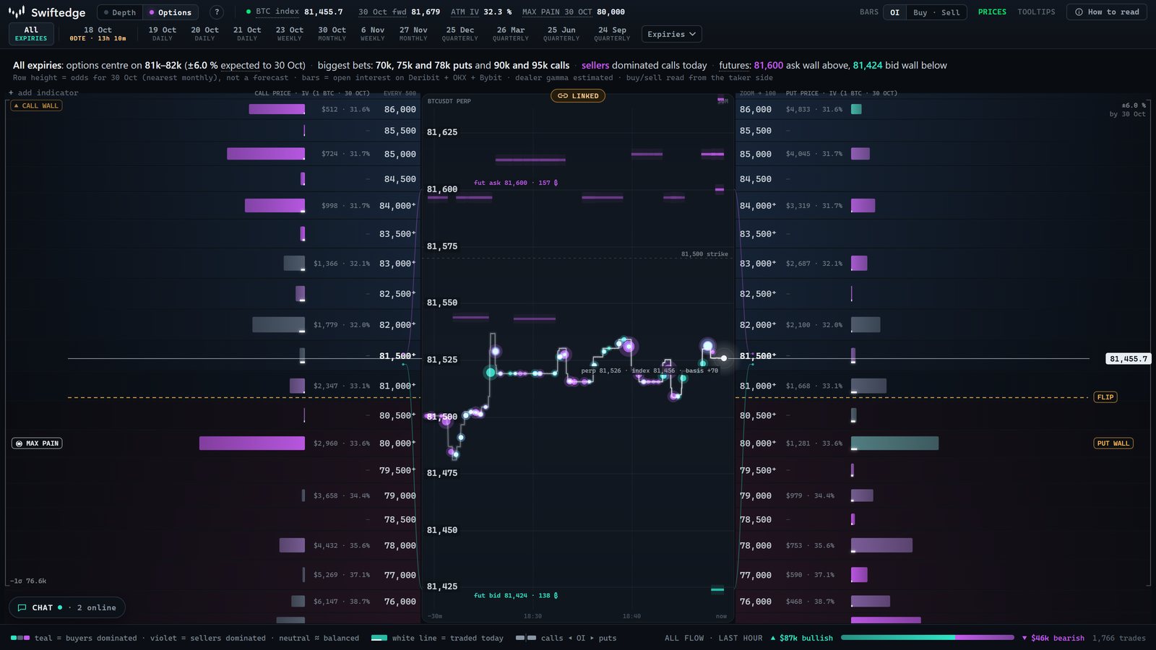Viewport: 1156px width, 650px height.
Task: Toggle bars to Buy · Sell mode
Action: click(936, 12)
